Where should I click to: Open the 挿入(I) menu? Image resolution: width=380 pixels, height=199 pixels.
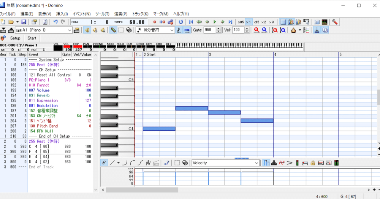(62, 14)
